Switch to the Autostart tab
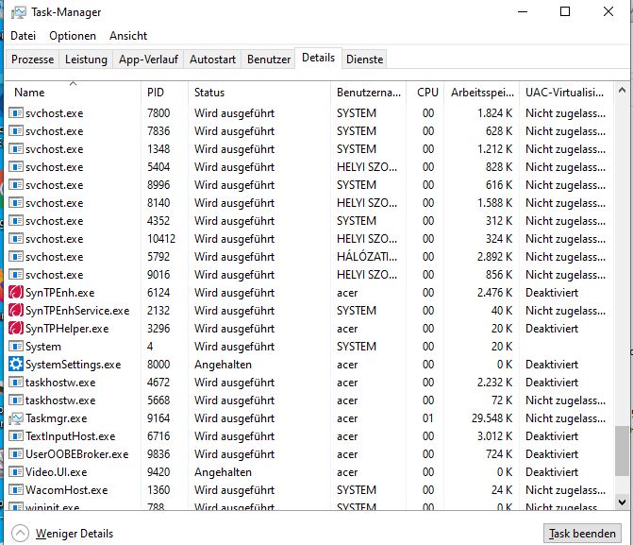Viewport: 633px width, 545px height. coord(213,60)
